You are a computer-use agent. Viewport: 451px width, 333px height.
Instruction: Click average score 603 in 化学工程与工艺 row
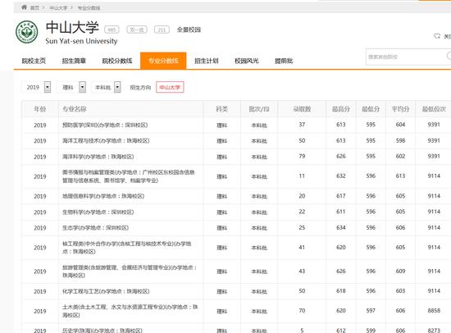pos(400,291)
